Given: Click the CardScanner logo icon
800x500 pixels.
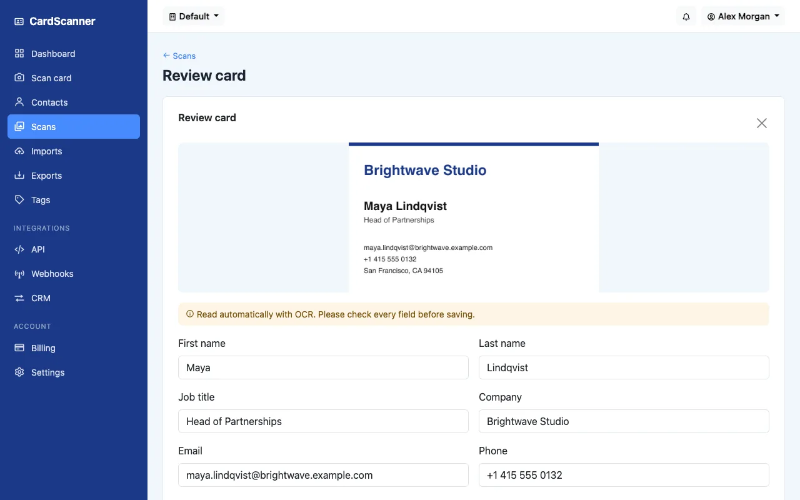Looking at the screenshot, I should coord(19,21).
